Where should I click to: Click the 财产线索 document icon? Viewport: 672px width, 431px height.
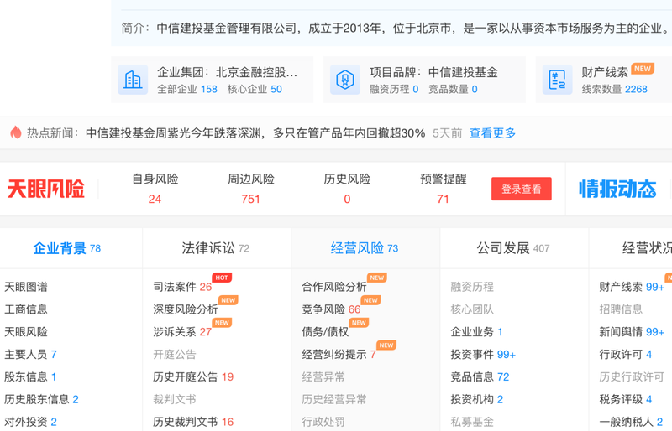pos(557,80)
